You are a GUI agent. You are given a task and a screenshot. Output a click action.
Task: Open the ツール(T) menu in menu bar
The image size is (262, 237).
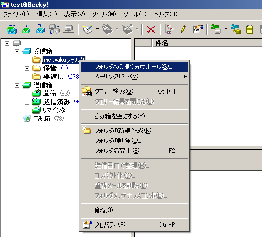pyautogui.click(x=135, y=14)
